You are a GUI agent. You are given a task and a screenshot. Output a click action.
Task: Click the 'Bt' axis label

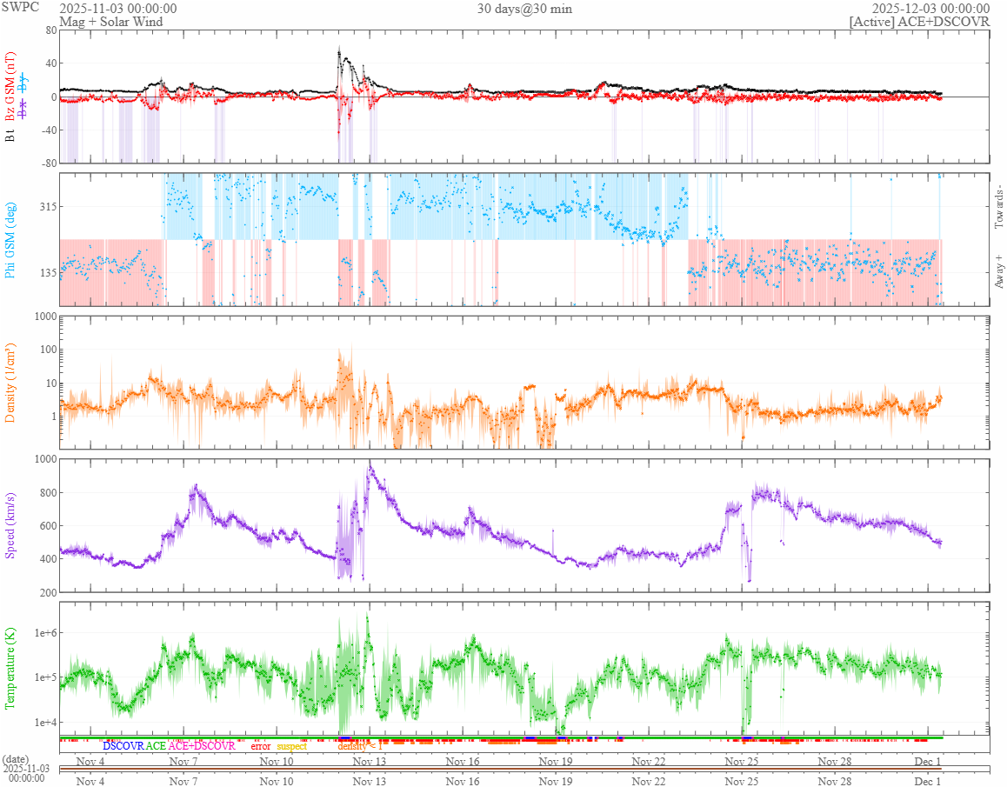[x=10, y=135]
